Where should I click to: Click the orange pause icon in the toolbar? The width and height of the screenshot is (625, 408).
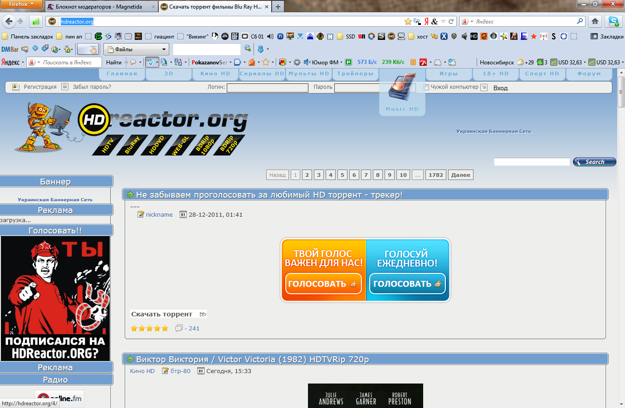[x=413, y=62]
